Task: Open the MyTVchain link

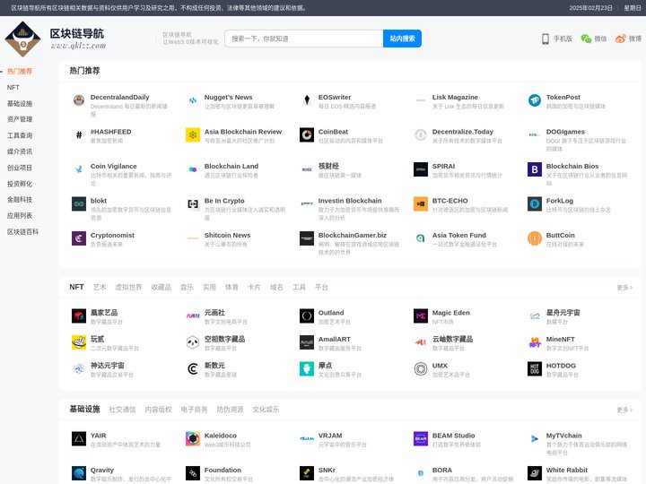Action: coord(564,436)
